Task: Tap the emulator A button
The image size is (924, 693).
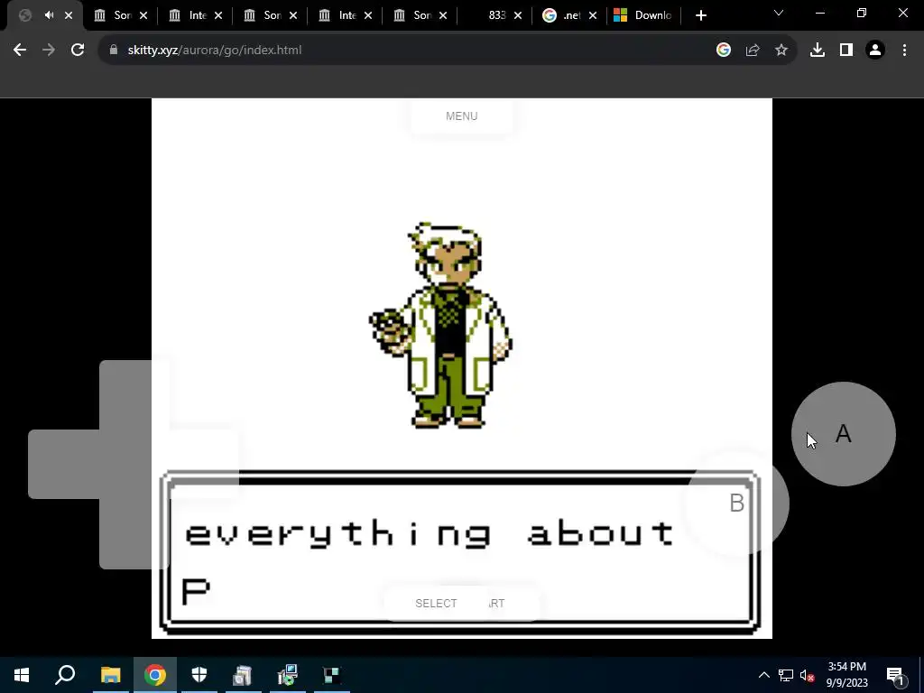Action: [844, 434]
